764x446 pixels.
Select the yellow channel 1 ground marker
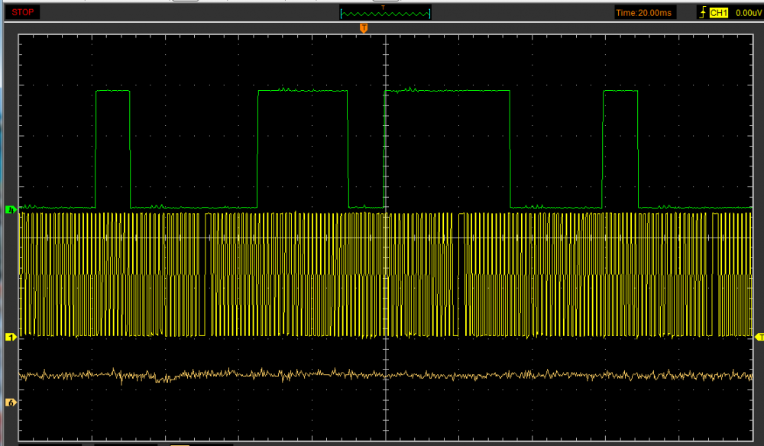pos(11,336)
